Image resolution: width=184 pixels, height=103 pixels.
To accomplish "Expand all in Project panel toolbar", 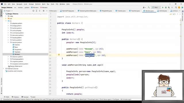I will (37, 11).
